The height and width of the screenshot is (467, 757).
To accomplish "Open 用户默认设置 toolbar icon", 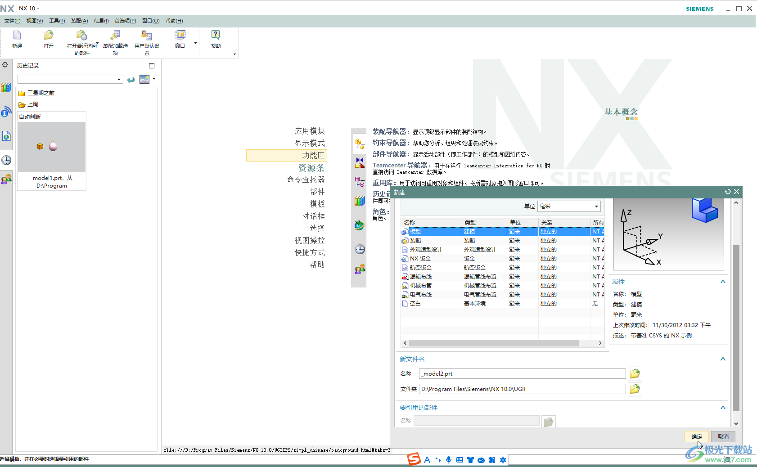I will point(147,35).
